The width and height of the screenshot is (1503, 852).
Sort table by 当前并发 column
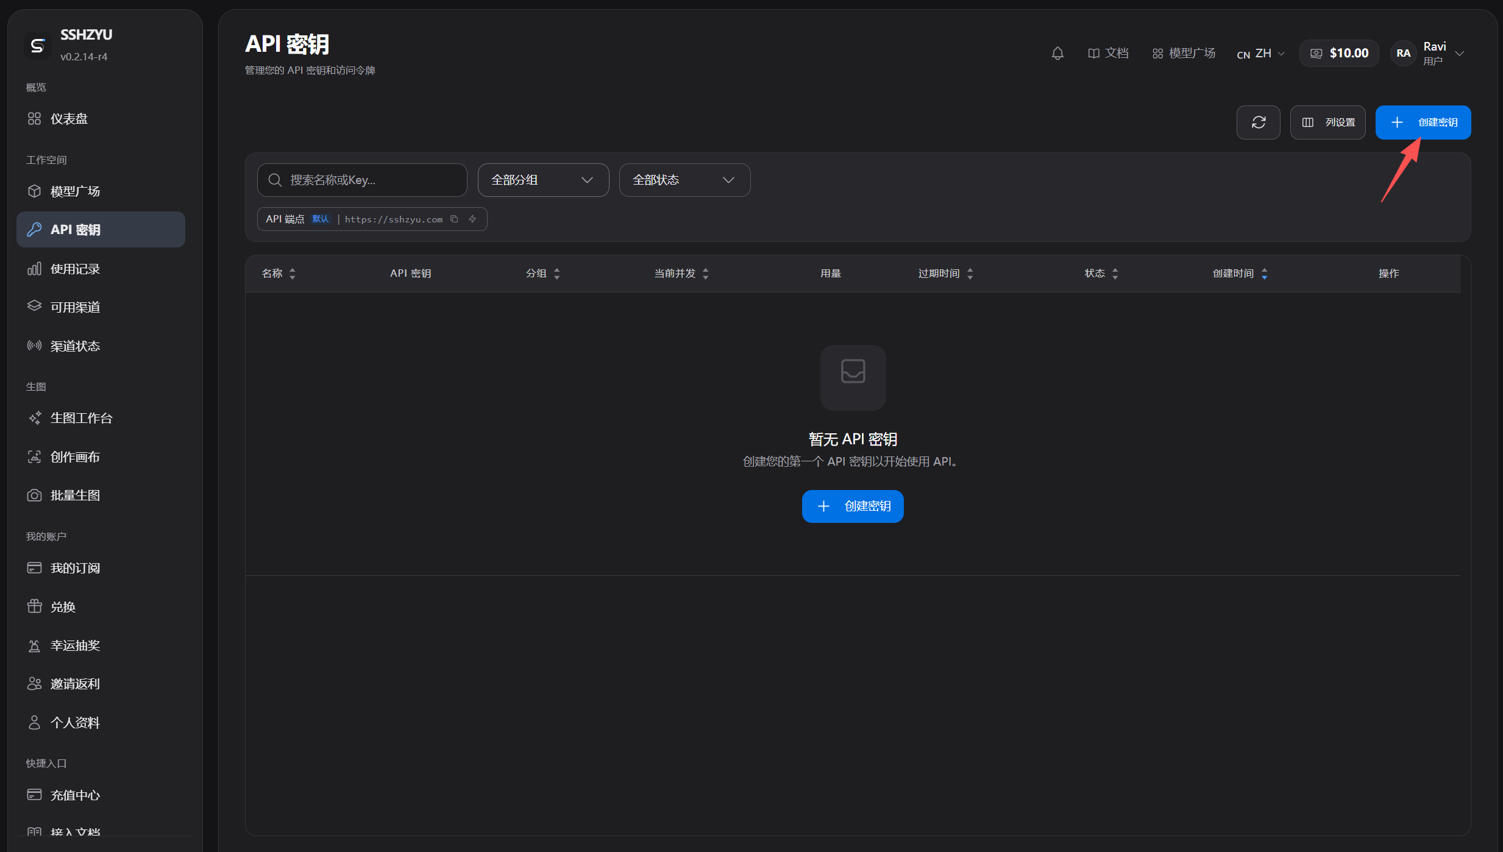[681, 274]
